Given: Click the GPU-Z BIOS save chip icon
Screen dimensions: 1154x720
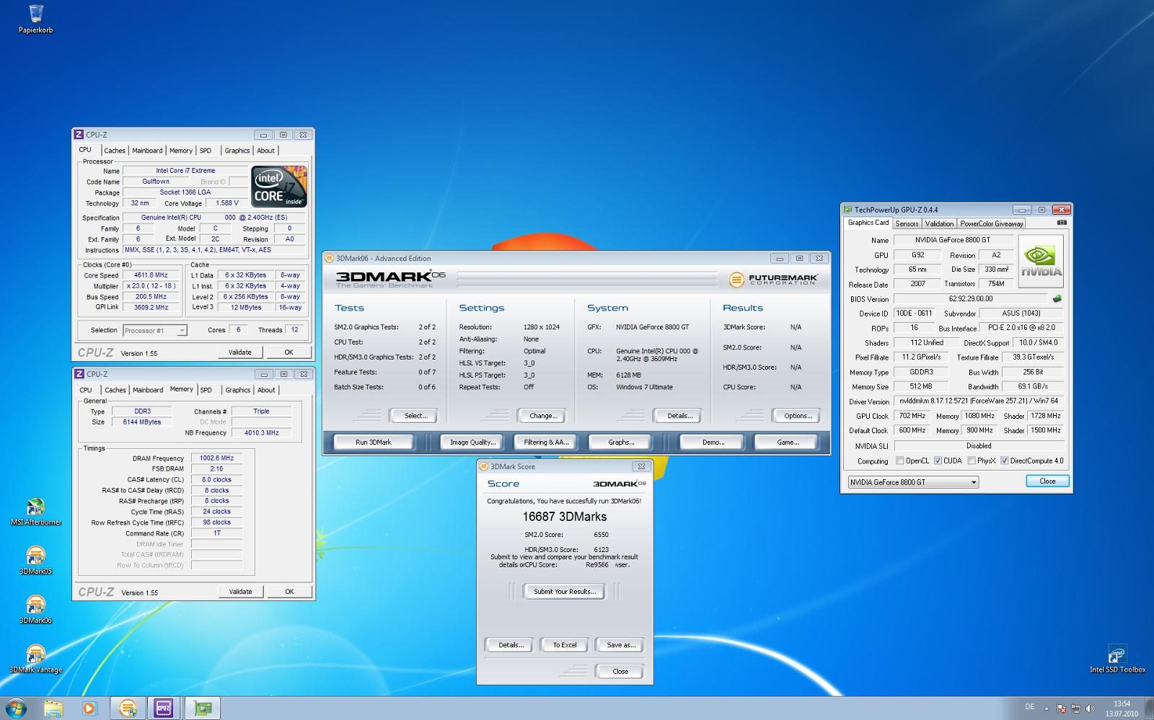Looking at the screenshot, I should (1057, 298).
